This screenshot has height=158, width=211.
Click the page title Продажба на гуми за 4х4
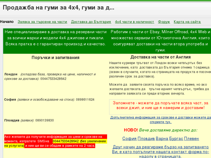59,8
